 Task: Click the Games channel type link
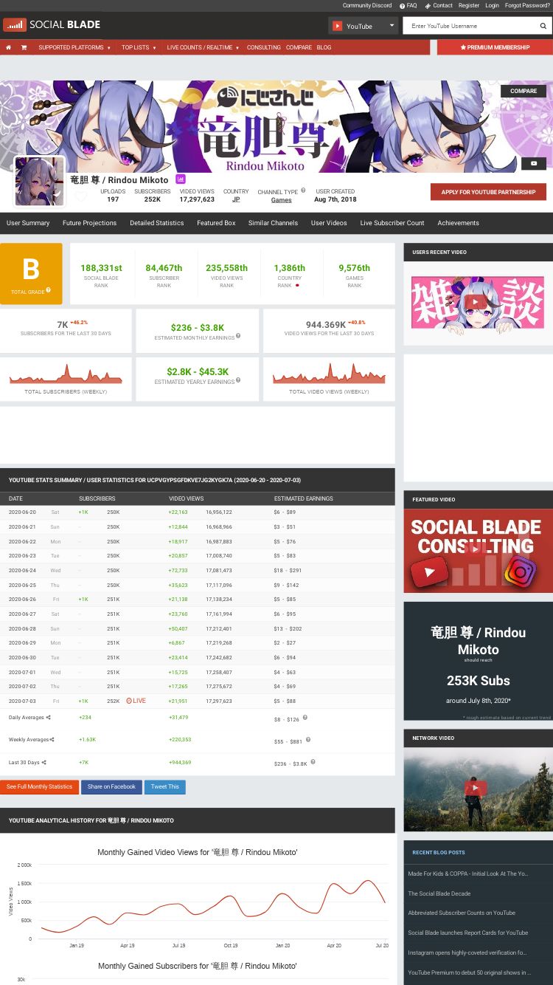click(x=281, y=200)
